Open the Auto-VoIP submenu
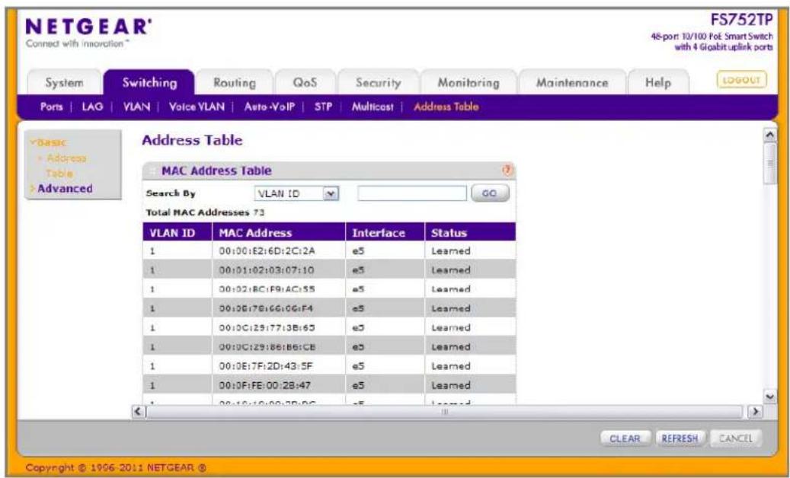The width and height of the screenshot is (790, 478). pyautogui.click(x=269, y=107)
